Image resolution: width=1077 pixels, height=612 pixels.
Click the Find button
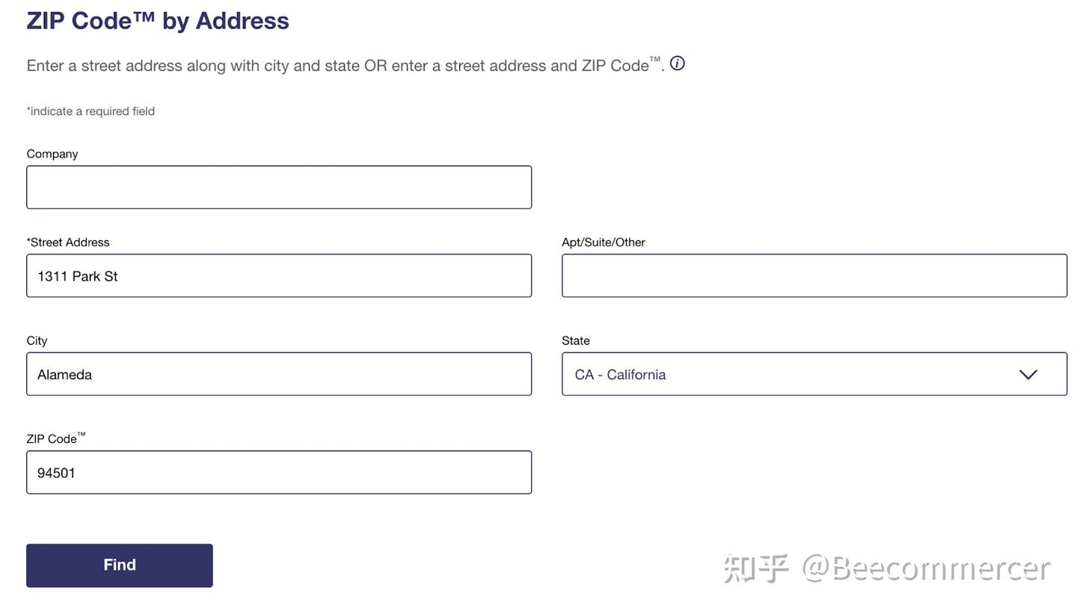click(120, 566)
